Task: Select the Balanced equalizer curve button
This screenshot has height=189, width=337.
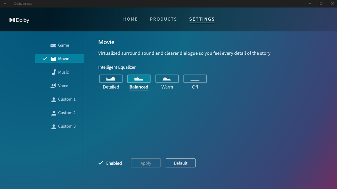Action: tap(139, 79)
